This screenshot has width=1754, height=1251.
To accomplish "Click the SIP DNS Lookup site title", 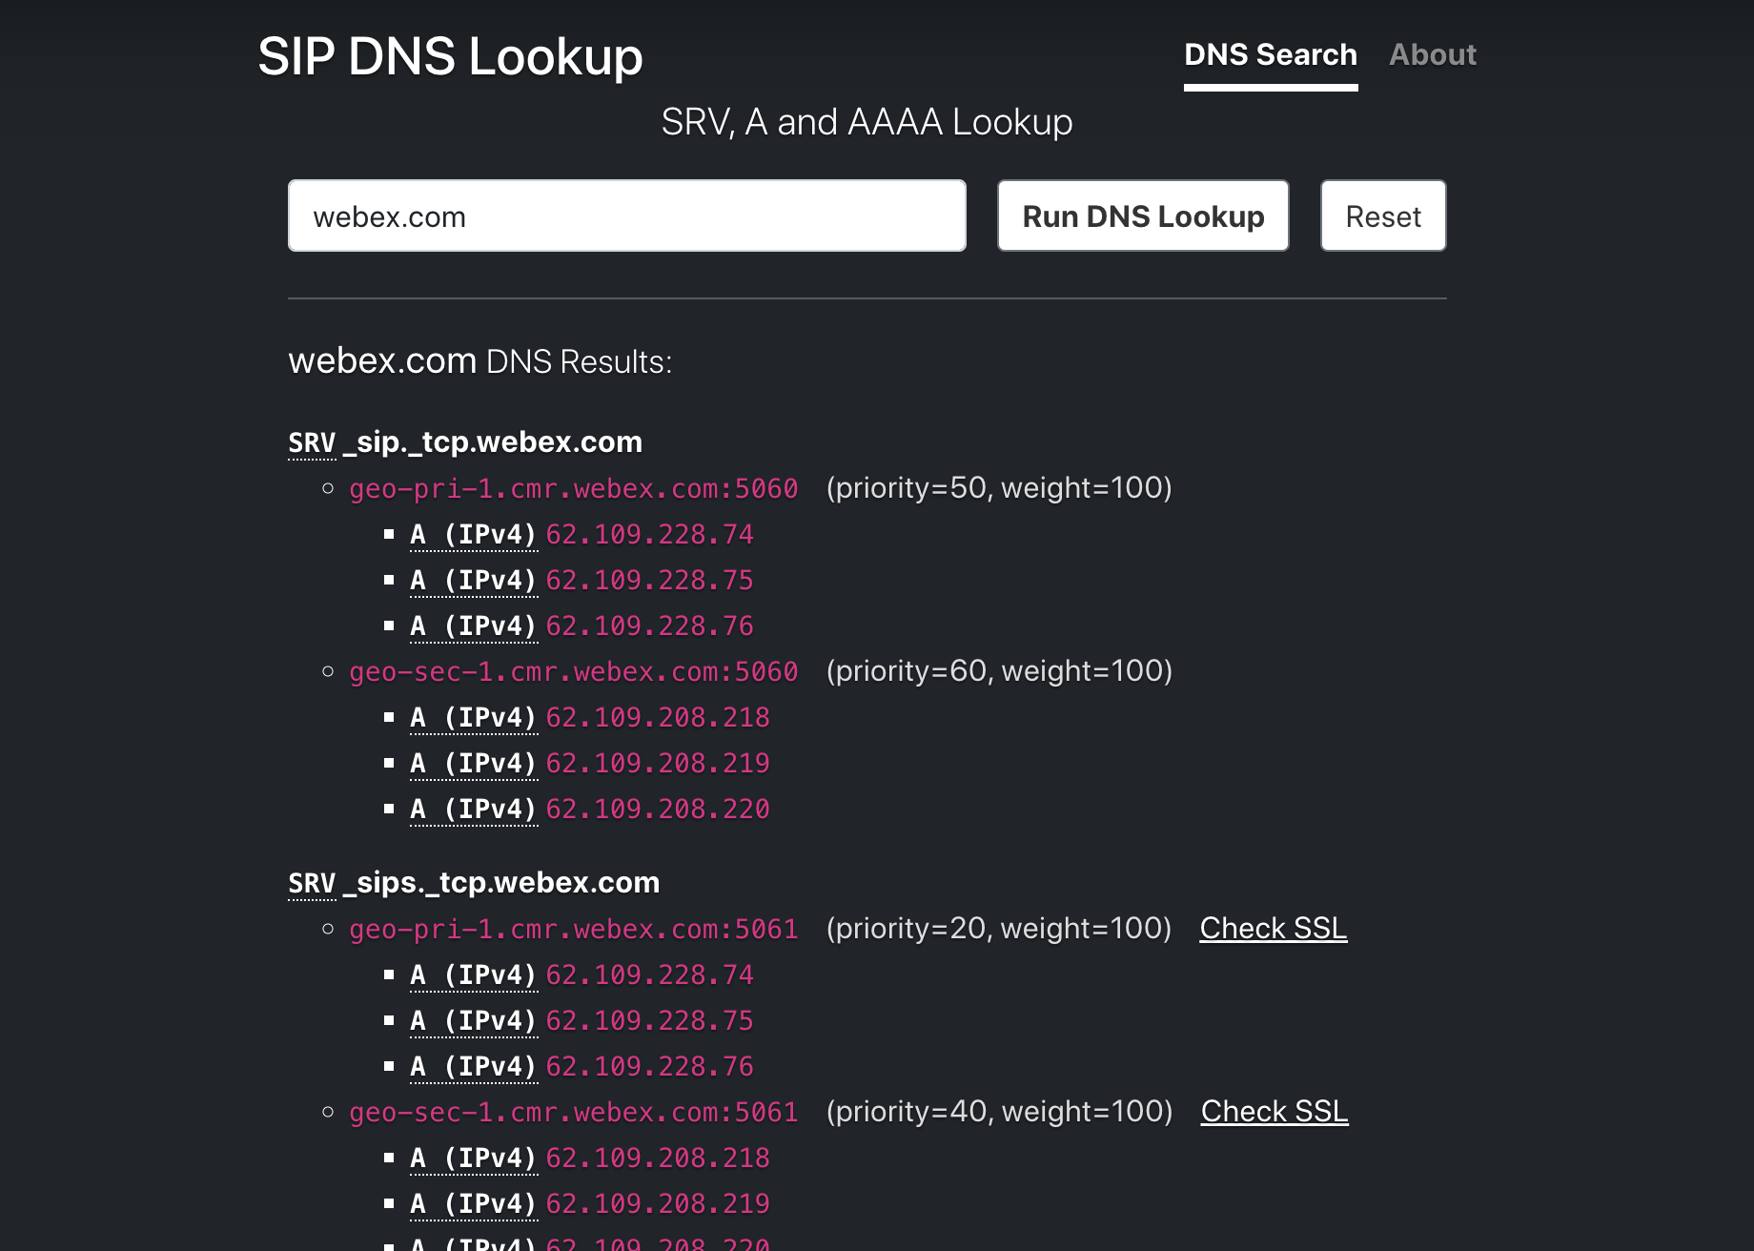I will [x=450, y=56].
